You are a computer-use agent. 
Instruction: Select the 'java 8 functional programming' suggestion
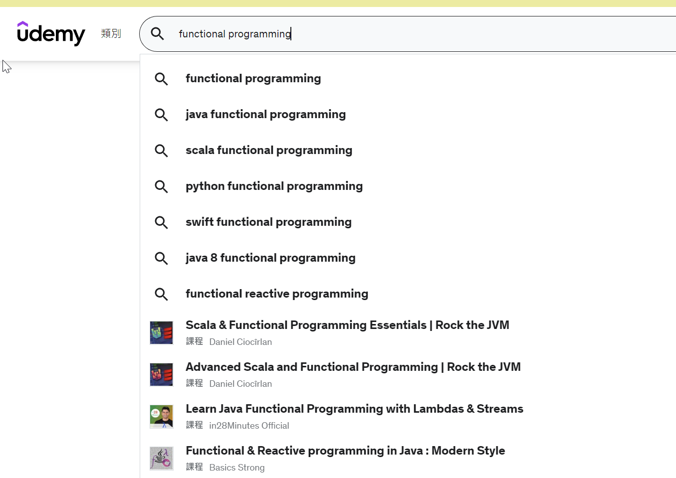270,258
